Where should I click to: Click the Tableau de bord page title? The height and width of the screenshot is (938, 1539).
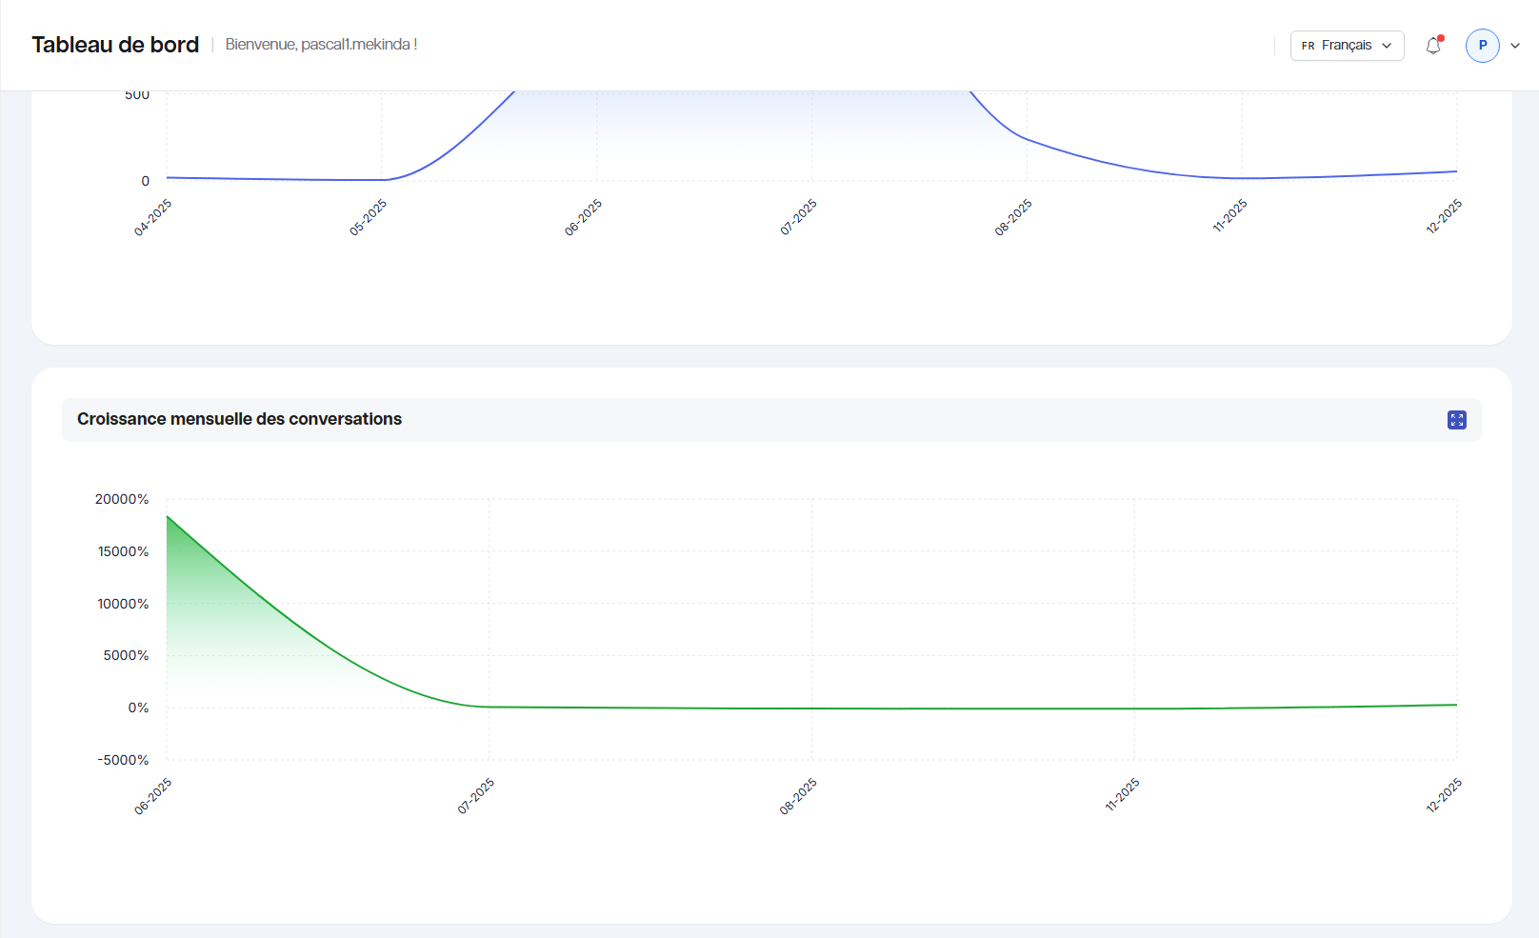coord(115,45)
